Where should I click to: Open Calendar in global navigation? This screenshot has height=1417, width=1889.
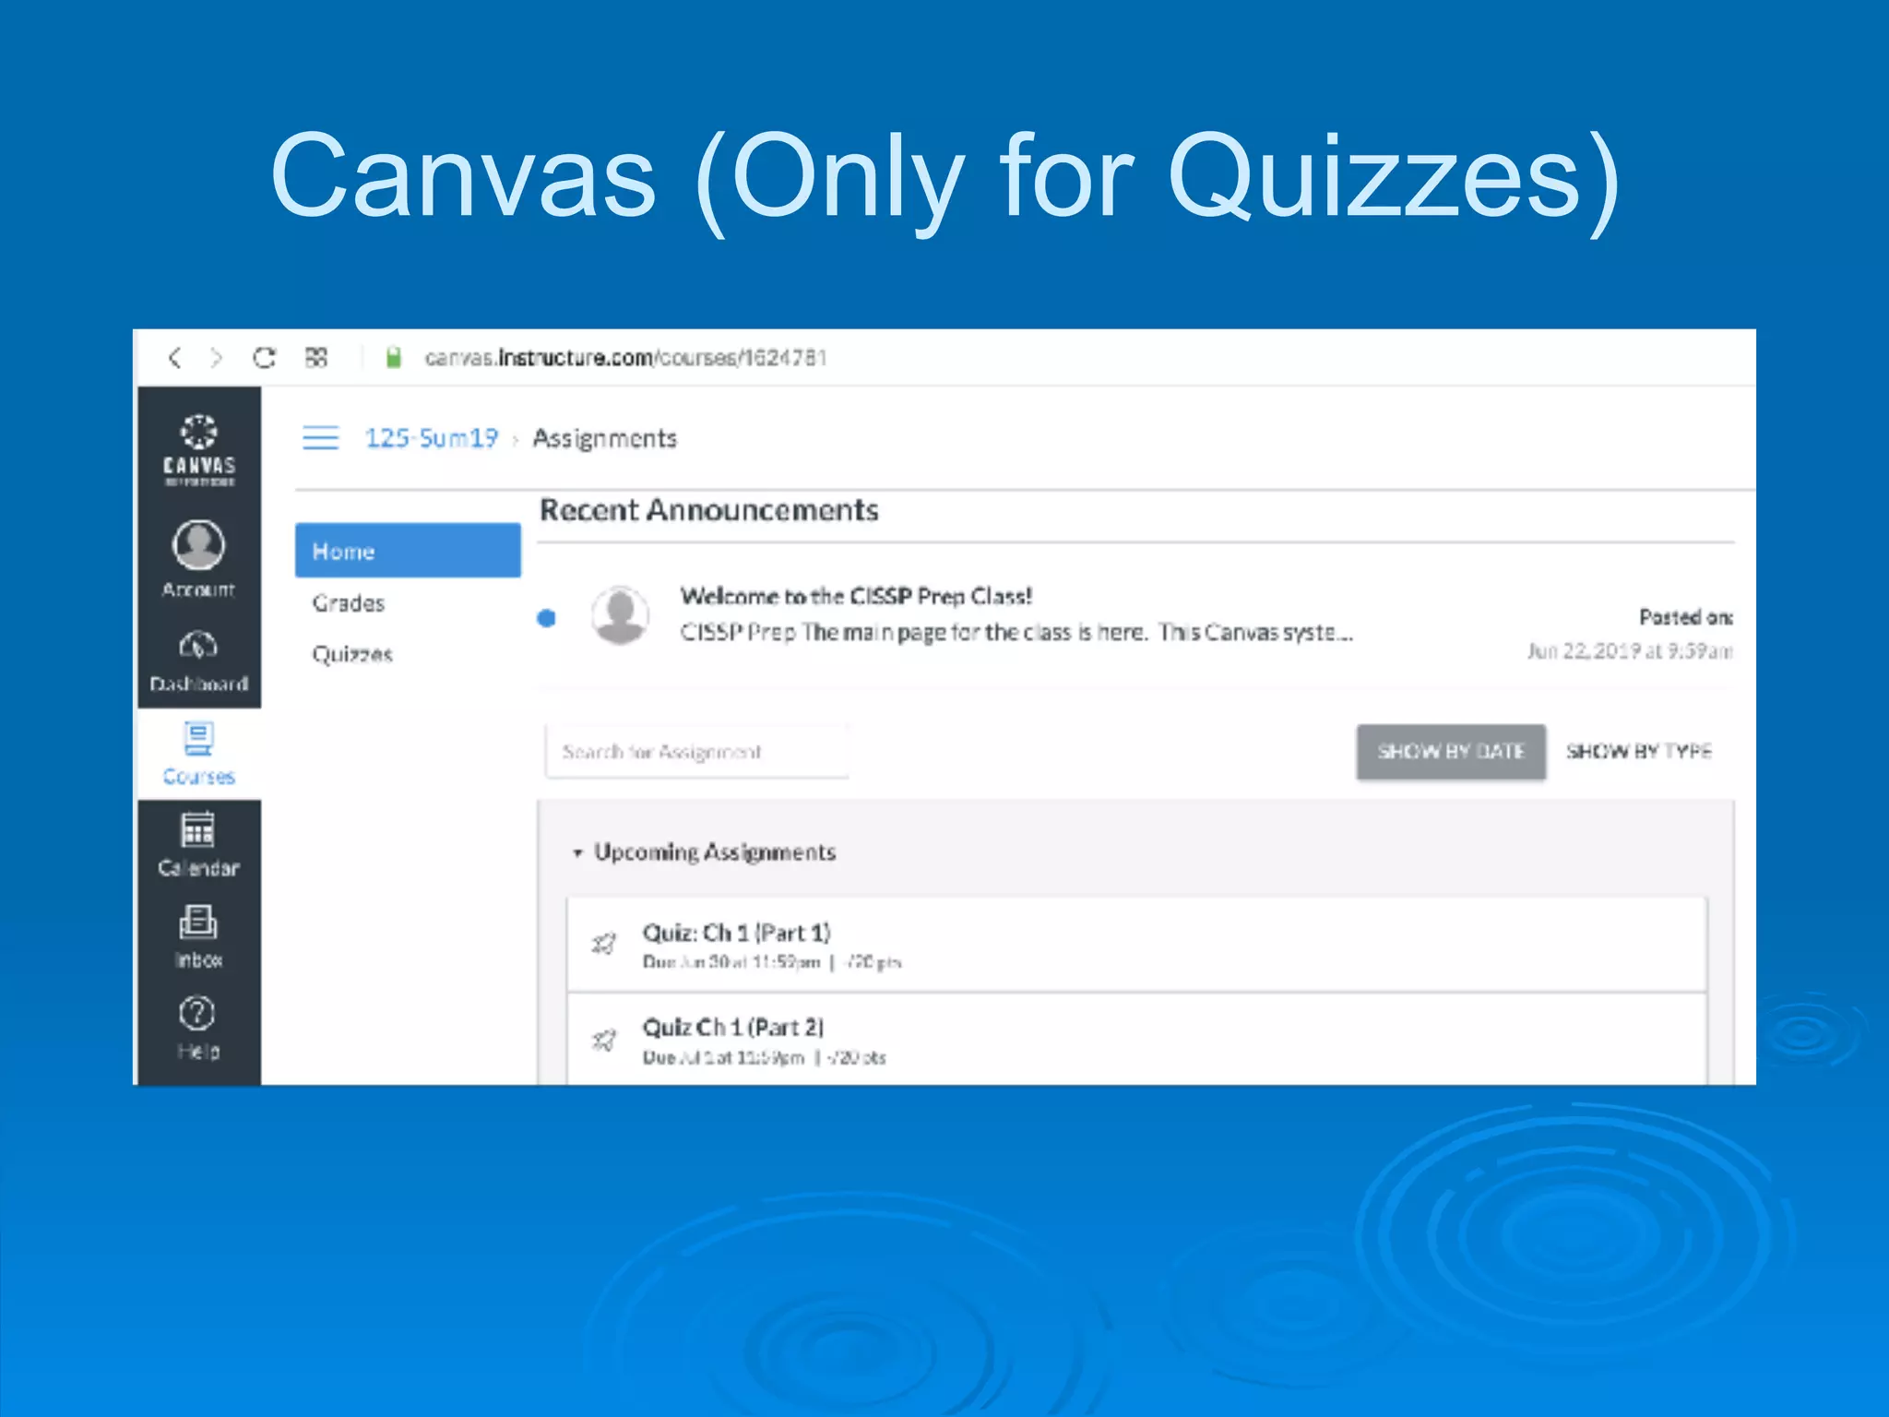(199, 844)
